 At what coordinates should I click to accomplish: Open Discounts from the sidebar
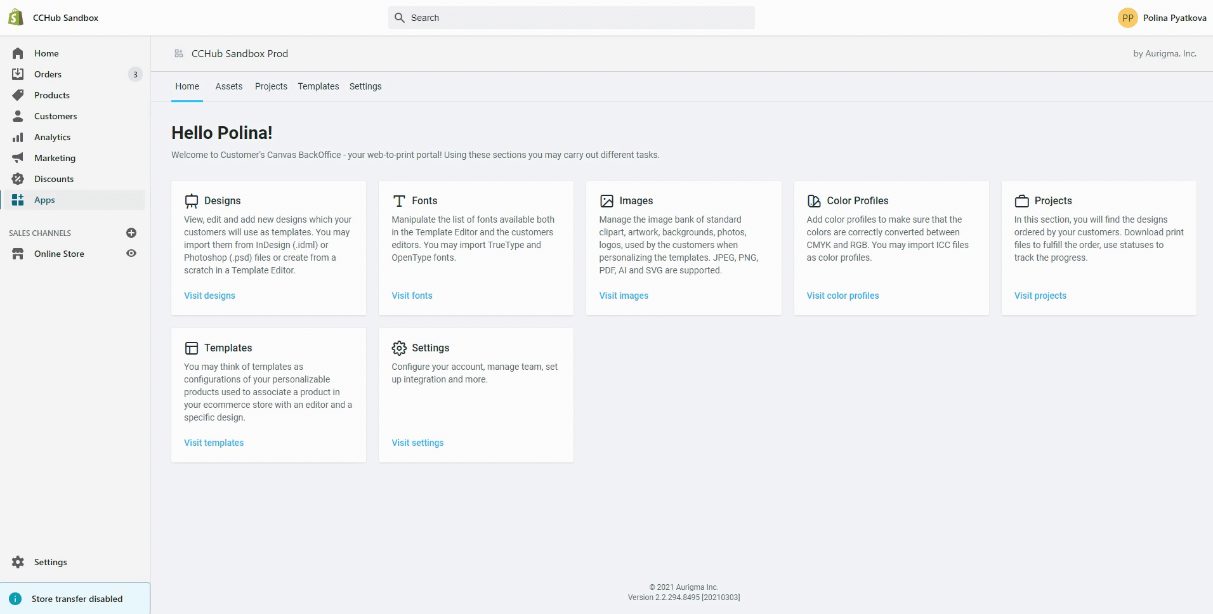(x=53, y=179)
